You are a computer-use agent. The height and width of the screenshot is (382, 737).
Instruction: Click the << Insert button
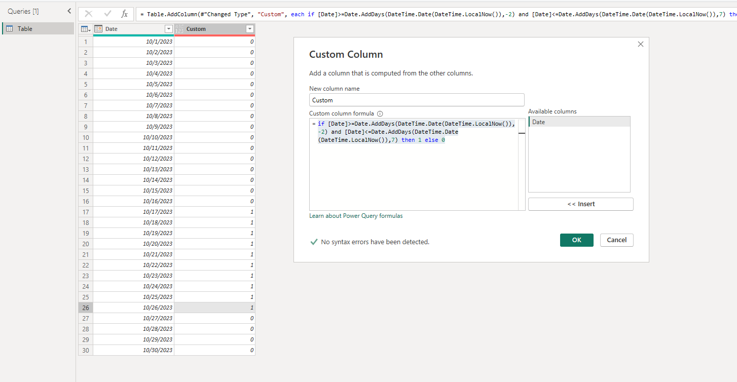581,204
